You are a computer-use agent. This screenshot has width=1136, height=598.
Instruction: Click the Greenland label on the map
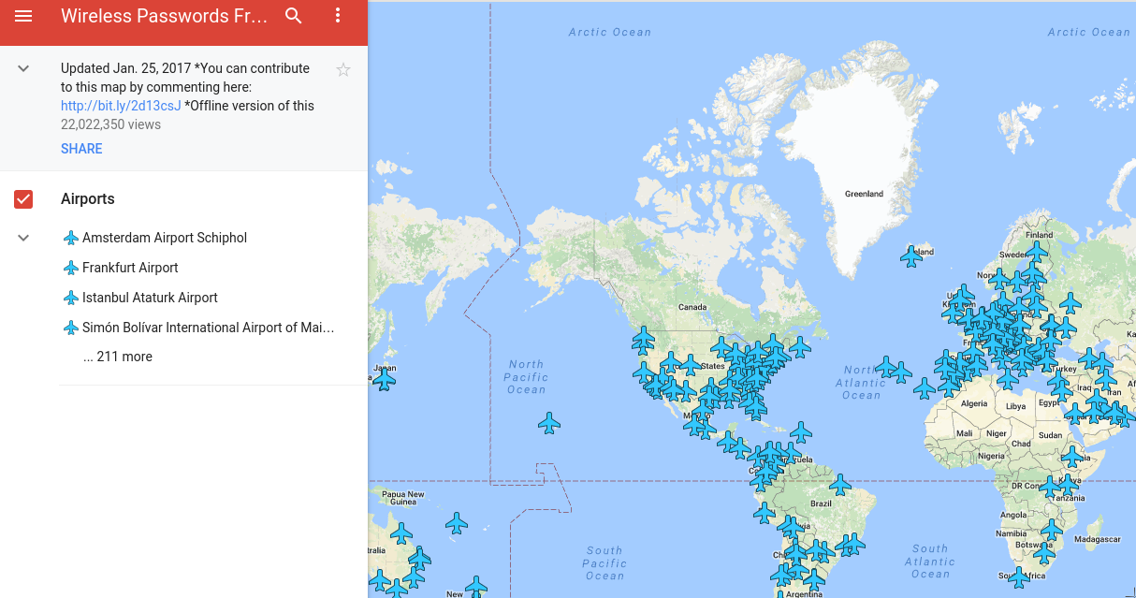866,195
